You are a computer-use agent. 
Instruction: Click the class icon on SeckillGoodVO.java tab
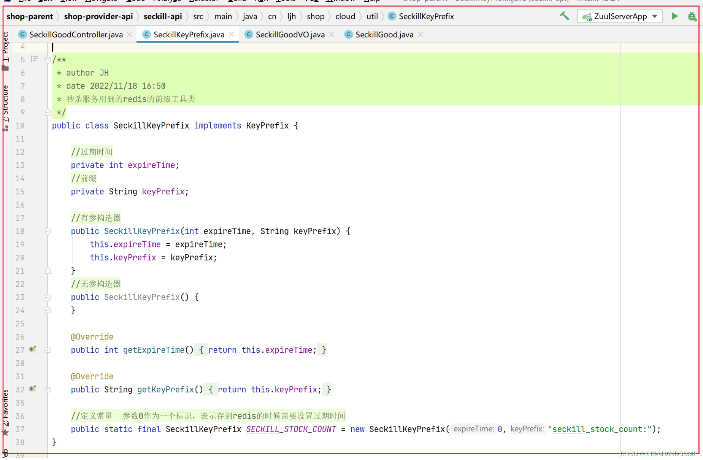249,35
